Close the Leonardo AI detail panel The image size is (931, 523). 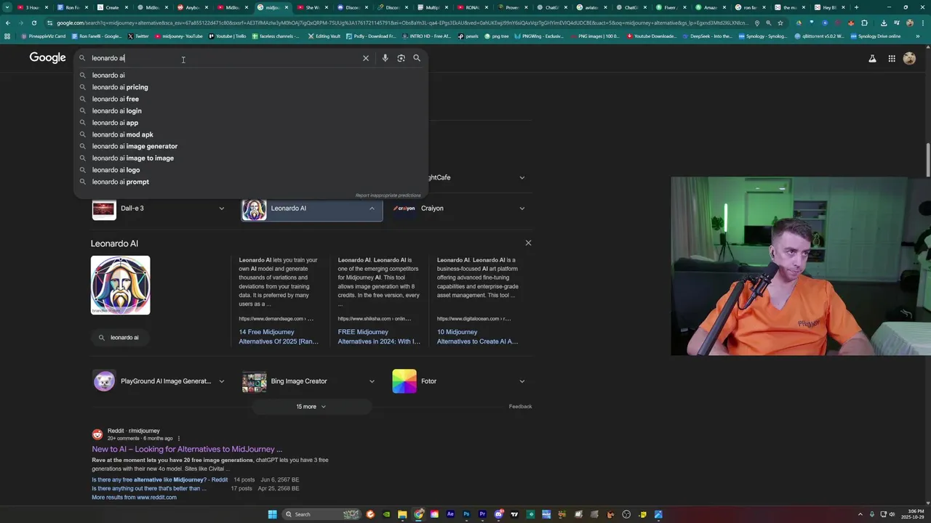528,243
